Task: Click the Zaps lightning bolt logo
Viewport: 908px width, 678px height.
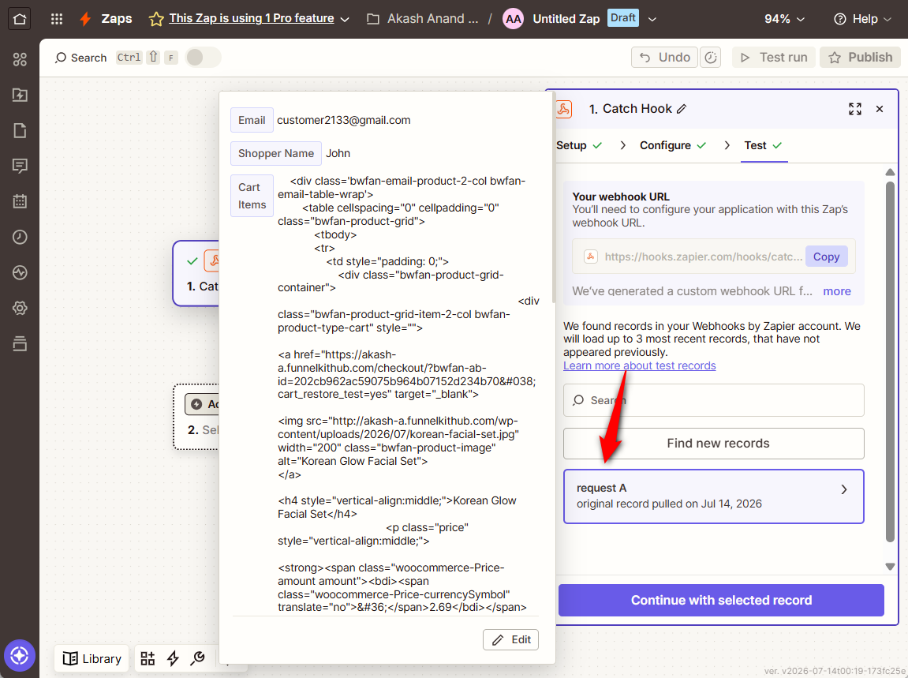Action: point(85,18)
